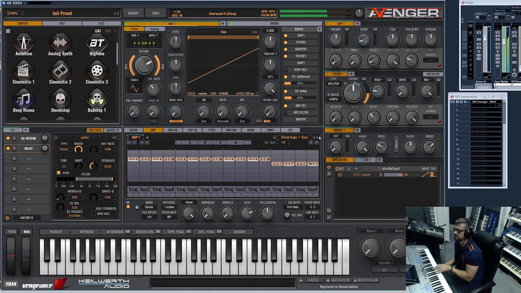Add an FX rack beside FX1
Viewport: 521px width, 293px height.
pos(26,130)
